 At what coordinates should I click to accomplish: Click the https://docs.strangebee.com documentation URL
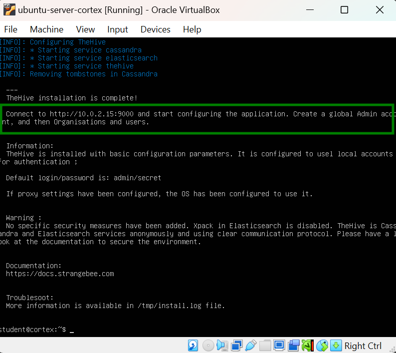tap(60, 274)
